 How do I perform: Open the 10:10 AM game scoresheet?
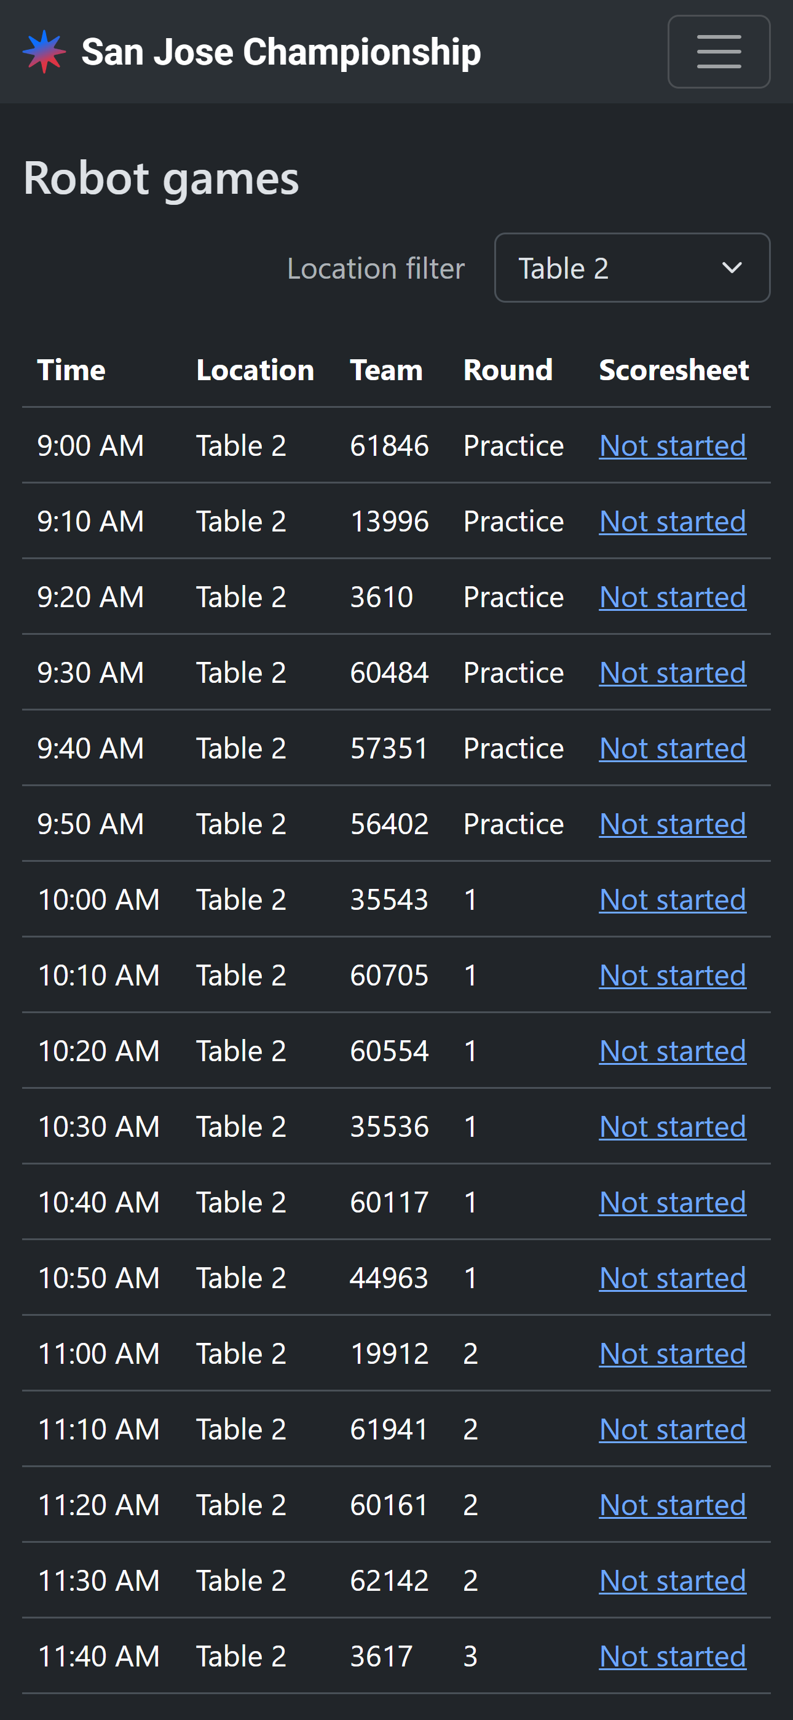(672, 976)
